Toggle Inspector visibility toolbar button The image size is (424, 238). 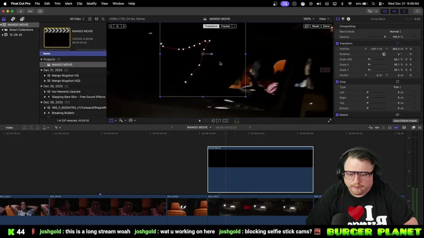pos(404,11)
